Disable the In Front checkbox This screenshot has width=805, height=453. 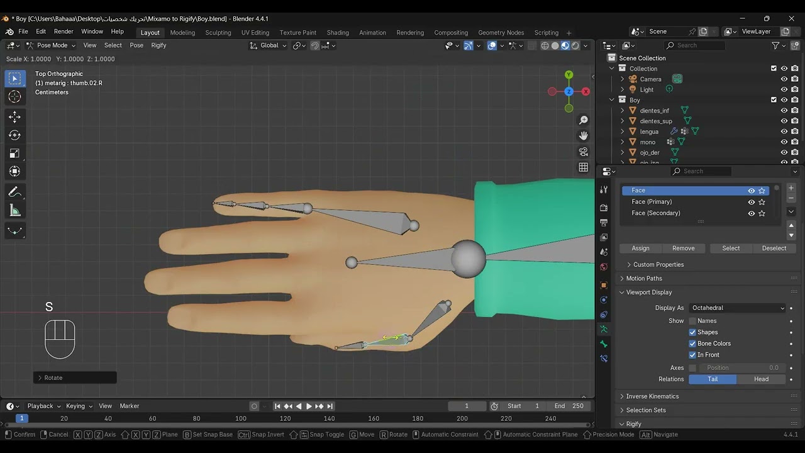692,355
